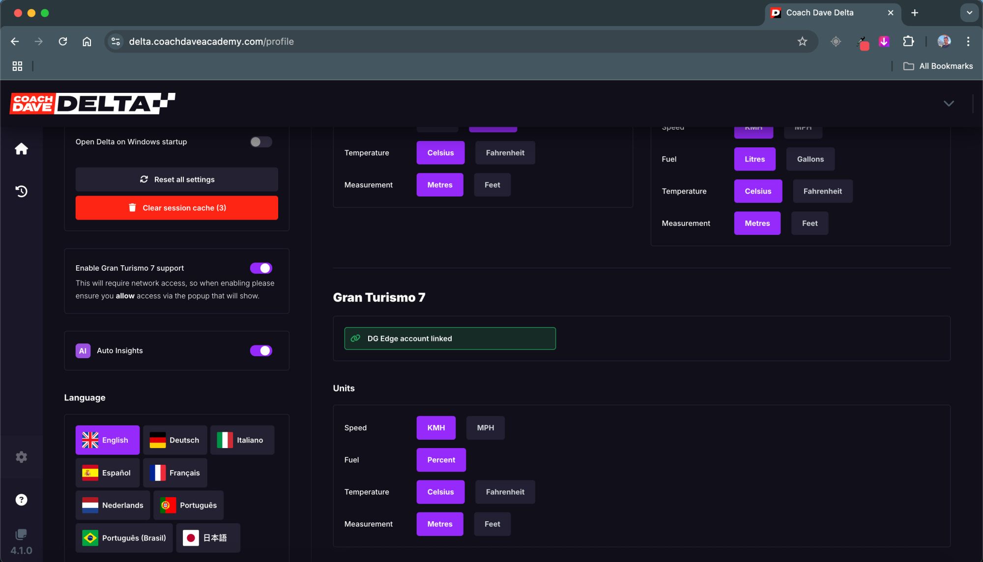Click the 4.1.0 version number

click(x=21, y=551)
